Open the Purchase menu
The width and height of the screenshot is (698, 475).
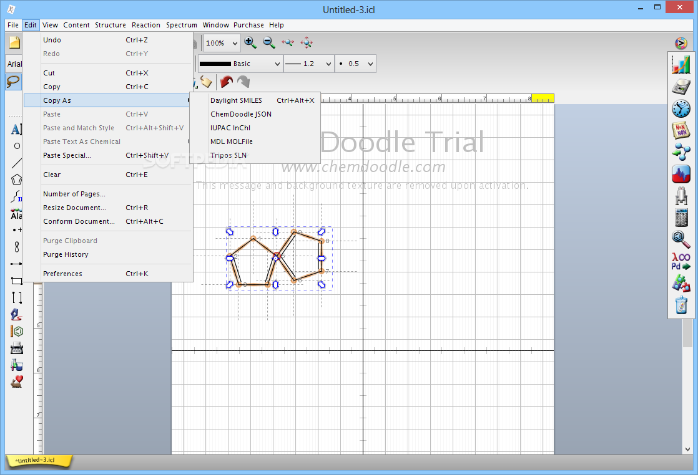pos(248,26)
